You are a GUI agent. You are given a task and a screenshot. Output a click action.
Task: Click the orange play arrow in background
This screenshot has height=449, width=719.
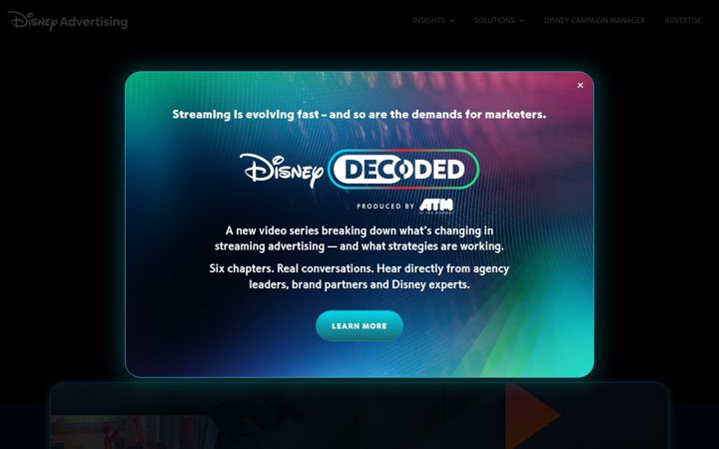[x=532, y=415]
